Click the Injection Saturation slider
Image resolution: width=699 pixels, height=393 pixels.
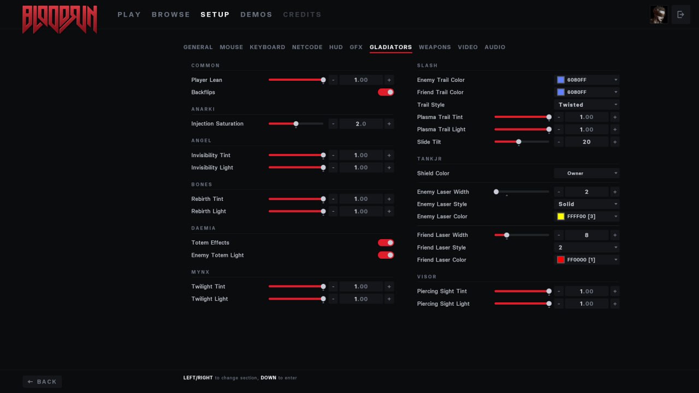click(296, 124)
